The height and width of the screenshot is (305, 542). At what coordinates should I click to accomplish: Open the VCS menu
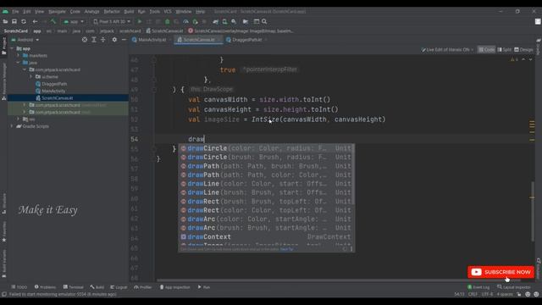click(168, 11)
